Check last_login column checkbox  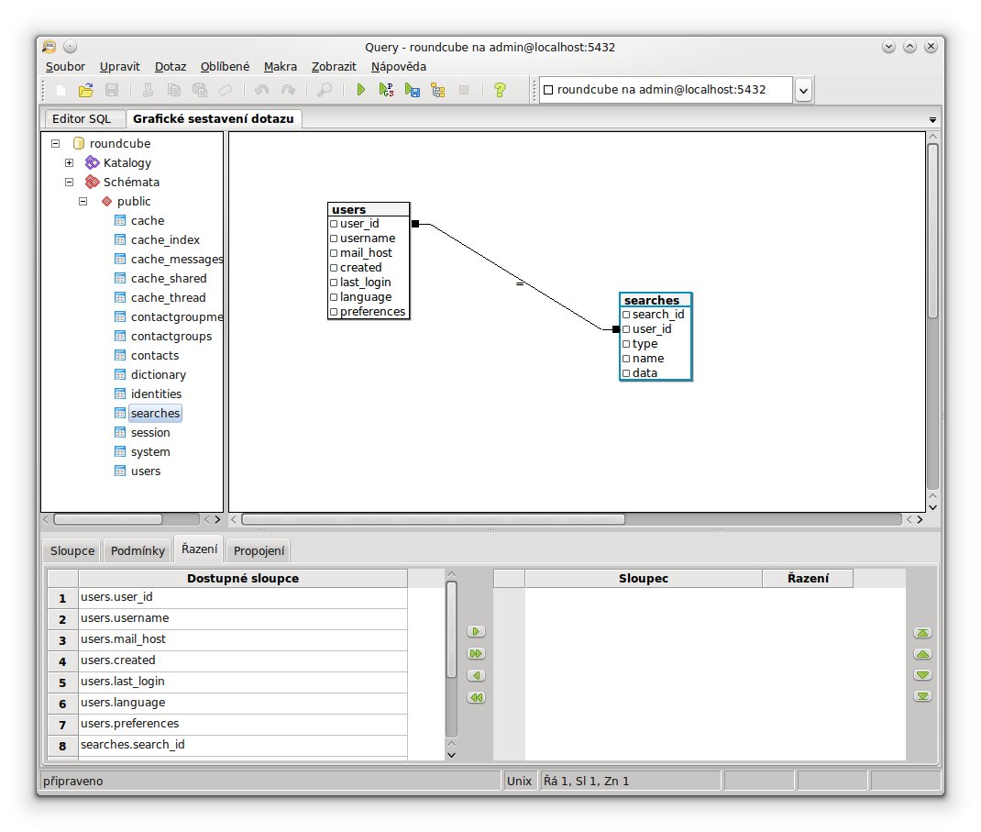point(334,283)
